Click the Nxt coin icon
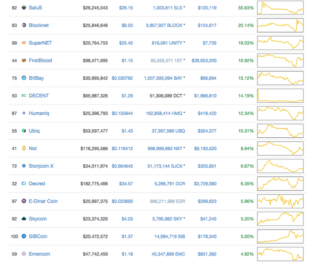 [x=24, y=148]
